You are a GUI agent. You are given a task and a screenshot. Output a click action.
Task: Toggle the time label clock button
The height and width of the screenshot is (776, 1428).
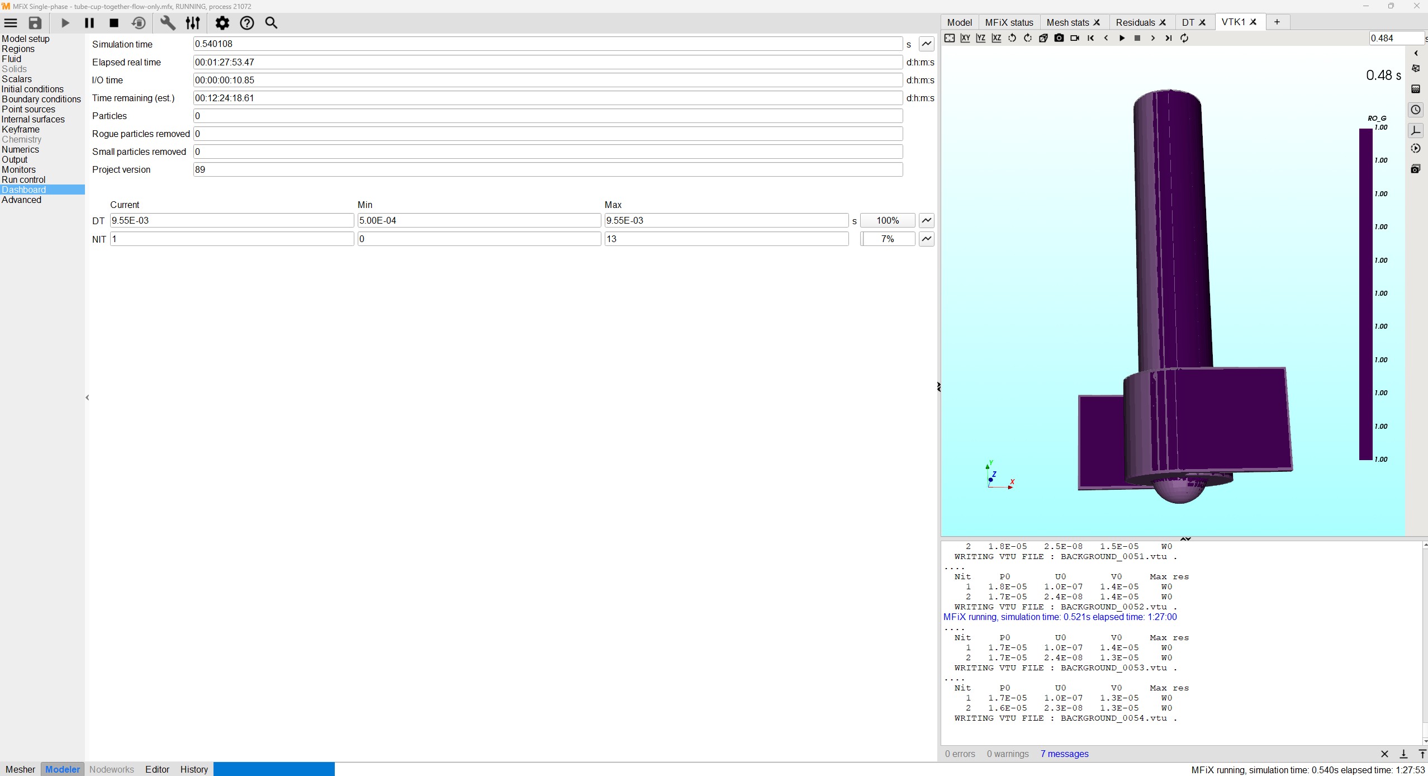click(1415, 110)
